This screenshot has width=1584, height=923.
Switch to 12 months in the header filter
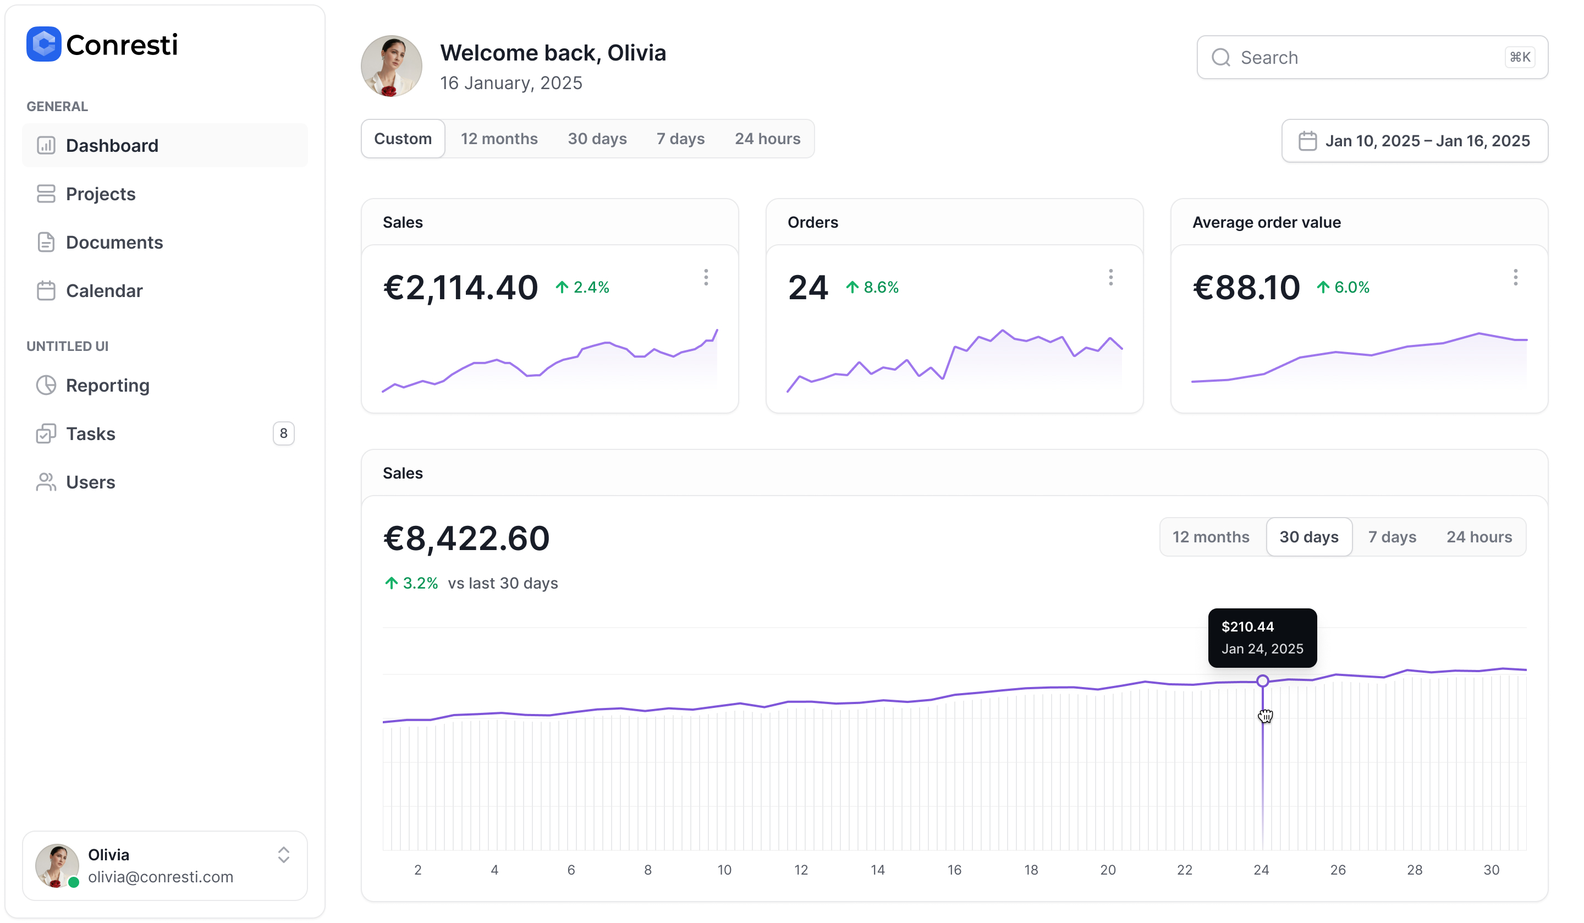click(499, 138)
